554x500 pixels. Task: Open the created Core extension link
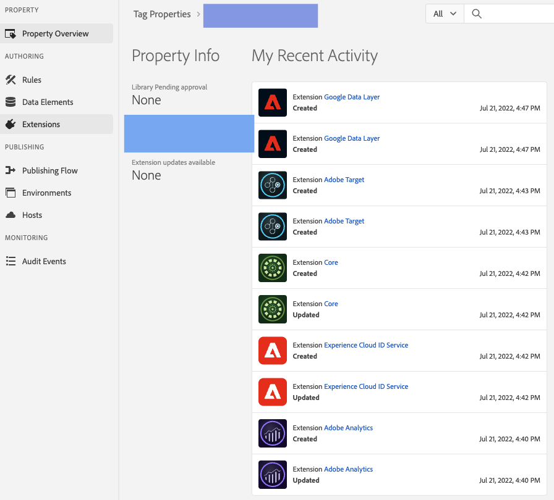[x=331, y=262]
